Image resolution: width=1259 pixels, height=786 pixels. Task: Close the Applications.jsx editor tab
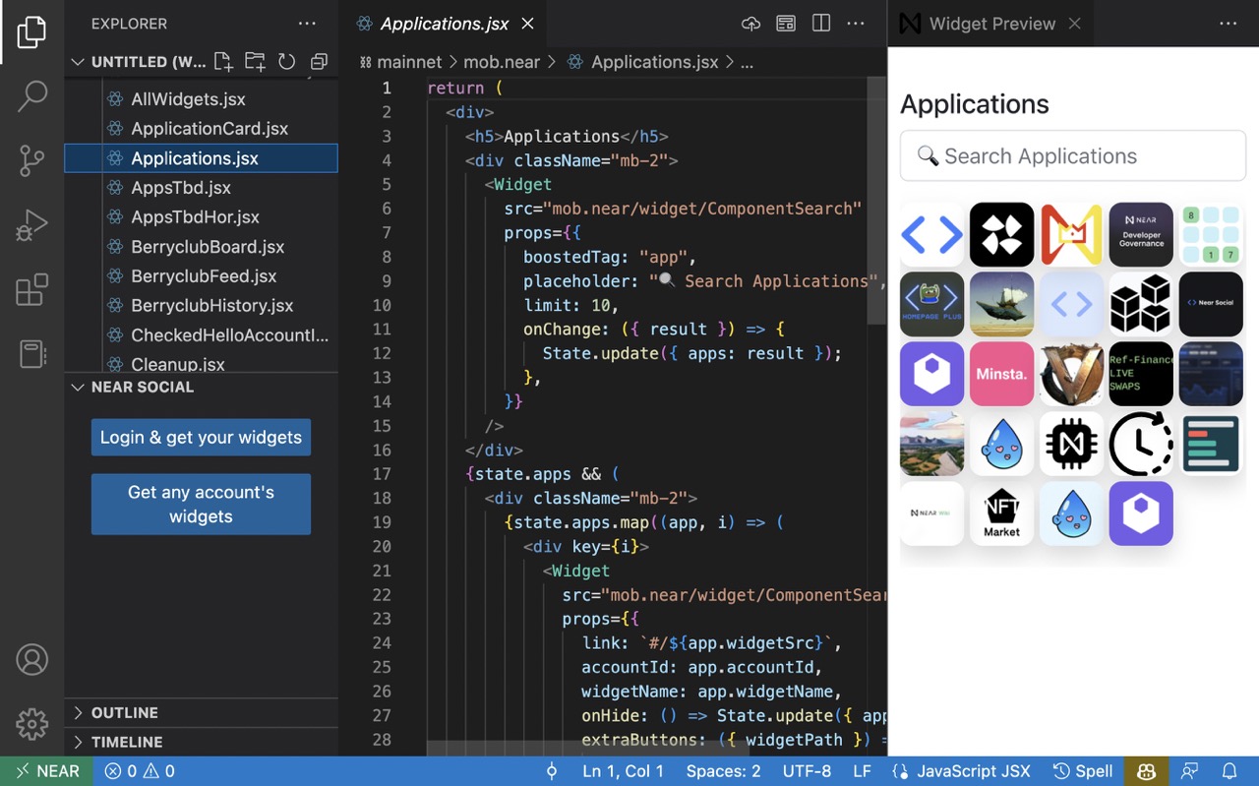tap(527, 24)
